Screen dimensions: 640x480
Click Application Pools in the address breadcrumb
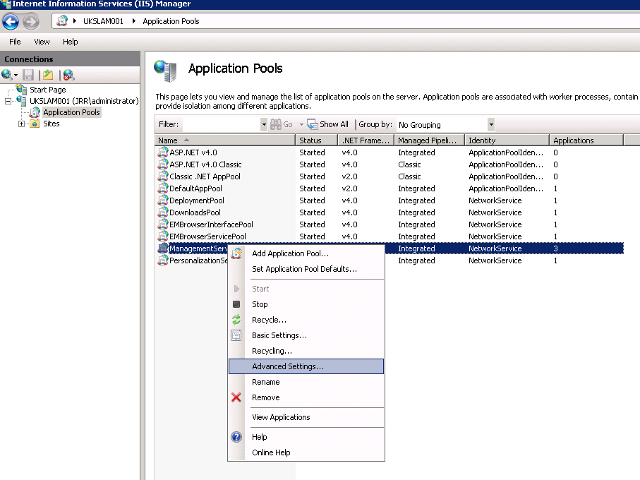[x=171, y=20]
